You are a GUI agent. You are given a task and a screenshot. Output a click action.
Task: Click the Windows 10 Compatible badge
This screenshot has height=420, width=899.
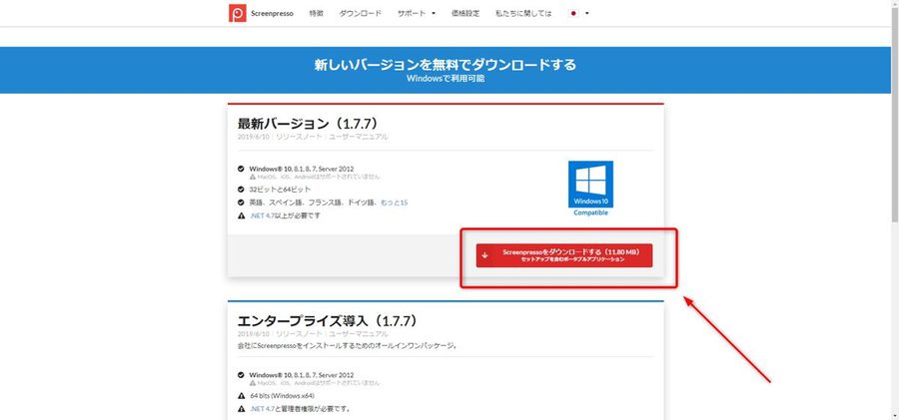pyautogui.click(x=590, y=188)
